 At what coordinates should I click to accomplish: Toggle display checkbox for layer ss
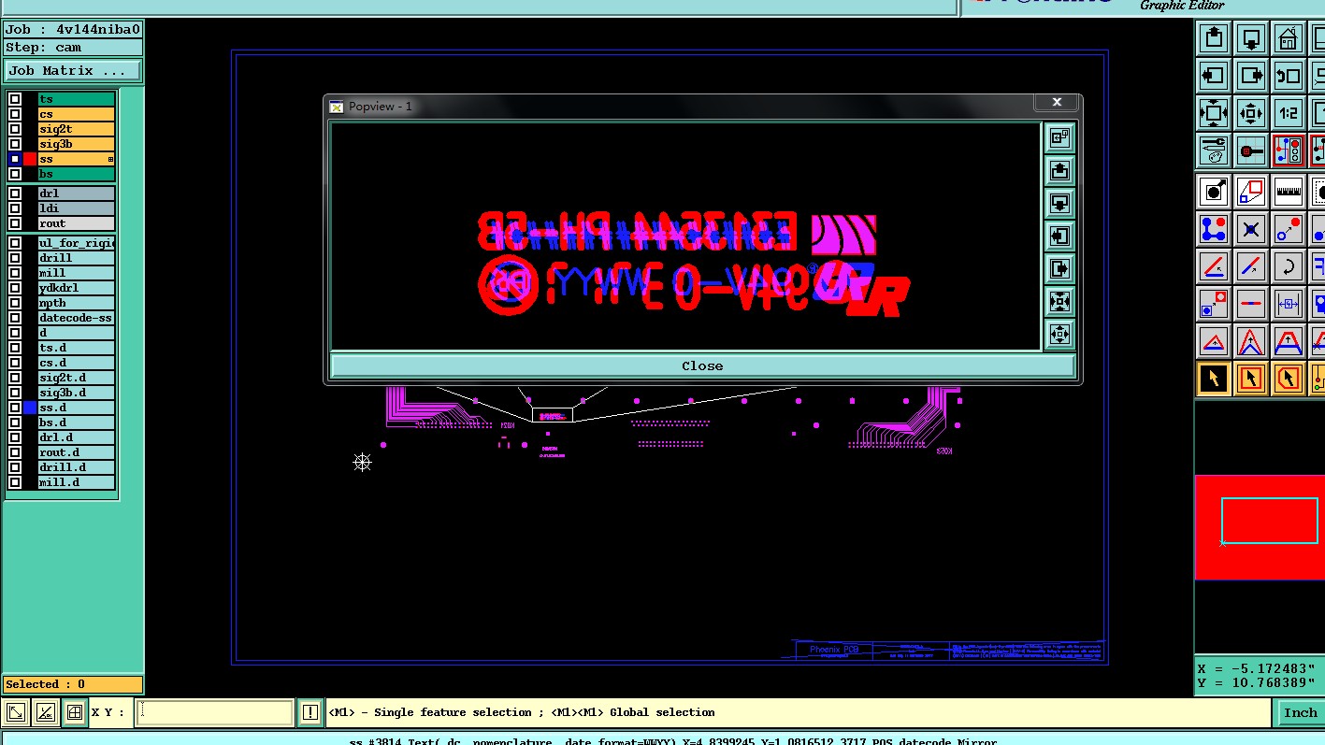(15, 159)
